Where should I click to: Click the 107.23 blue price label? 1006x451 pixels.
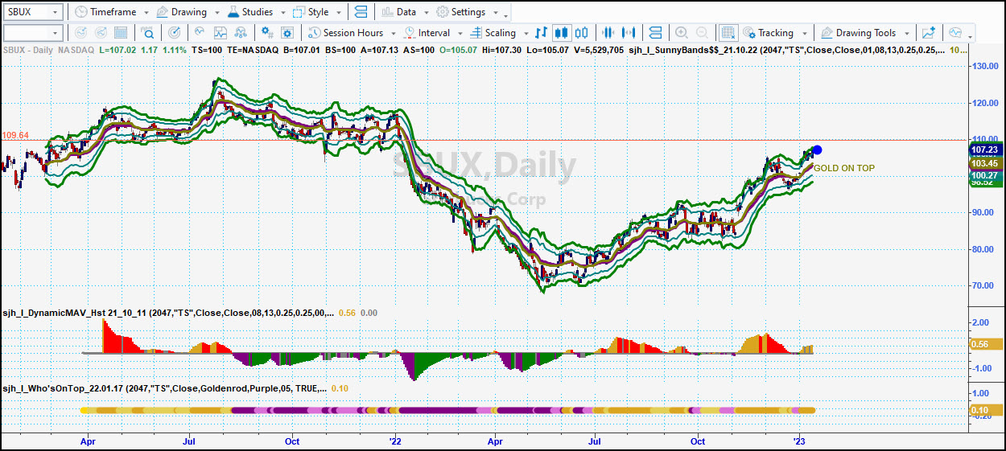pyautogui.click(x=985, y=150)
